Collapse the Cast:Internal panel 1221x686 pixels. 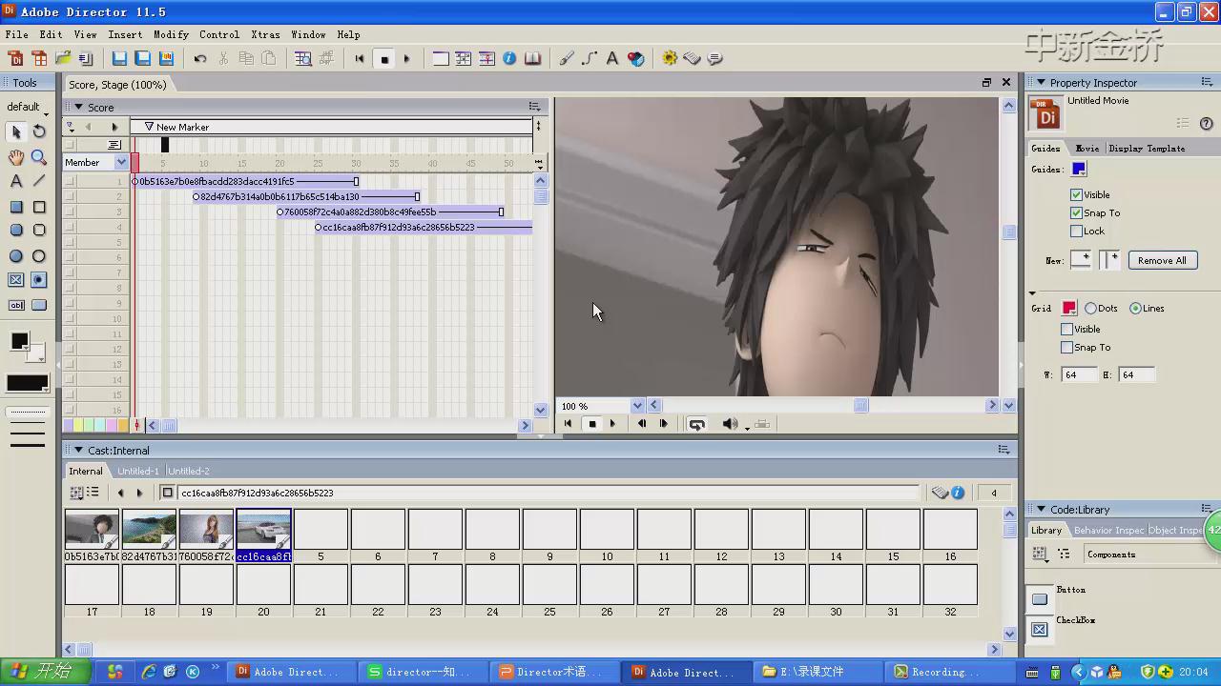tap(78, 450)
